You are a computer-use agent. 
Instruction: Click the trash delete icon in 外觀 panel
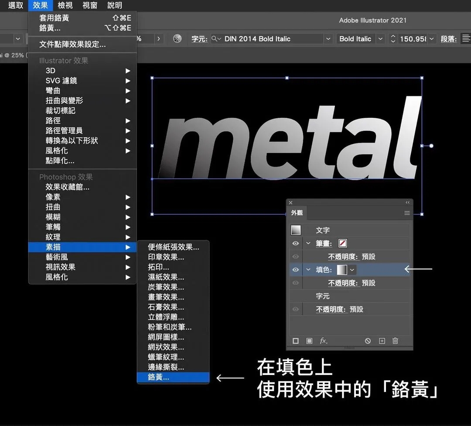[x=395, y=341]
